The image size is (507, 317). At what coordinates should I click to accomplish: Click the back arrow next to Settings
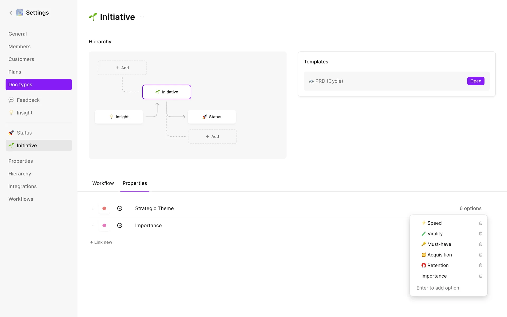pyautogui.click(x=11, y=13)
